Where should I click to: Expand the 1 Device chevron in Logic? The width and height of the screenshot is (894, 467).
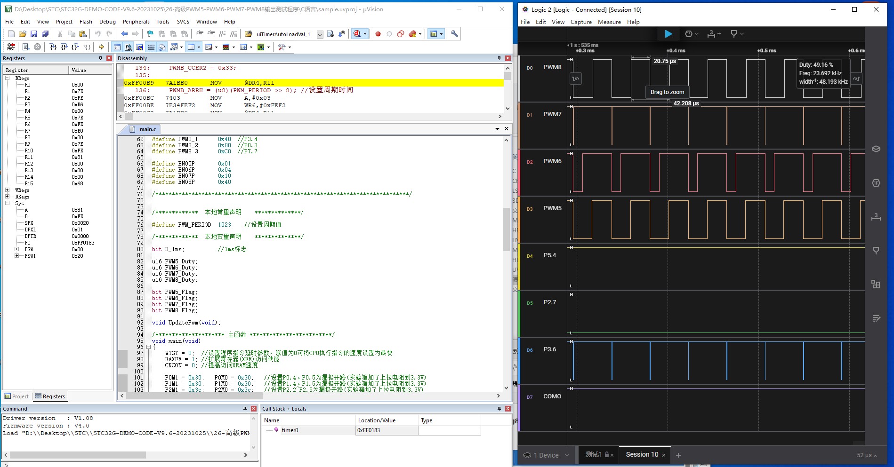(x=566, y=455)
